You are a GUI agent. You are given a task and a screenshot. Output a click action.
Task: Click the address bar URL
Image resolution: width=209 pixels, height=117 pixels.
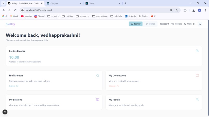click(39, 10)
